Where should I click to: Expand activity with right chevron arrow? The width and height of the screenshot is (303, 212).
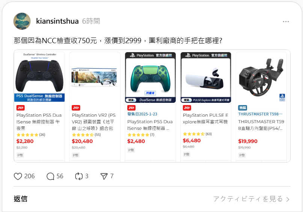pos(288,199)
